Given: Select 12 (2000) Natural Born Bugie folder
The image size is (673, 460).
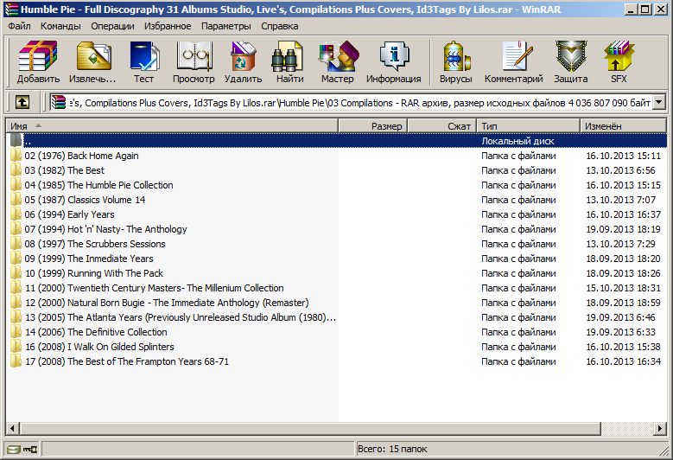Looking at the screenshot, I should (167, 303).
